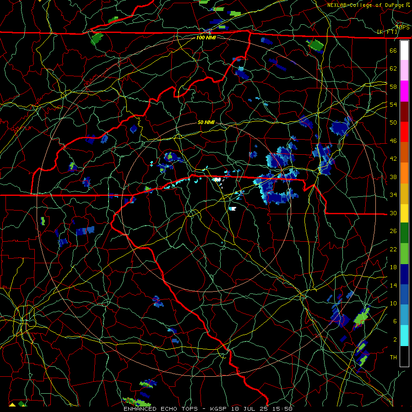Screen dimensions: 412x412
Task: Pick the magenta band in the tops legend
Action: [x=404, y=91]
